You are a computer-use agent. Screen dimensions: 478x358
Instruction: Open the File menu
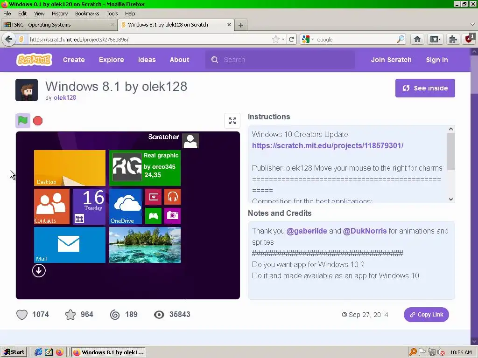[x=7, y=14]
